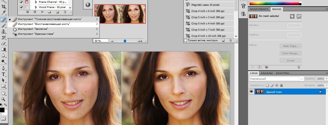Toggle checkmark for Frame Channel action
This screenshot has height=125, width=328.
point(21,2)
